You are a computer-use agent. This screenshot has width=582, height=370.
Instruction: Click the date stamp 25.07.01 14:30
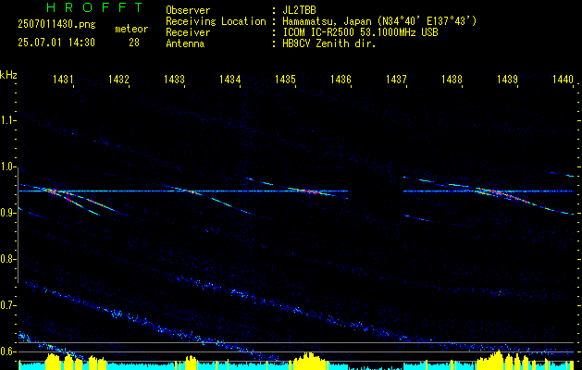coord(56,43)
